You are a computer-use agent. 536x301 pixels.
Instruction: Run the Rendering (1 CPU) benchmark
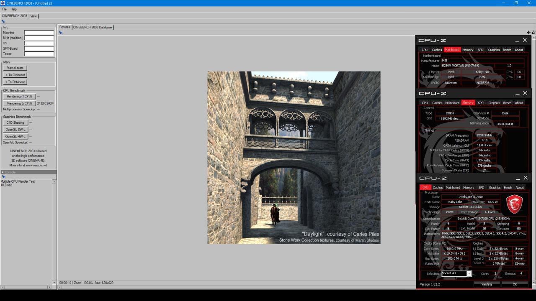coord(19,97)
